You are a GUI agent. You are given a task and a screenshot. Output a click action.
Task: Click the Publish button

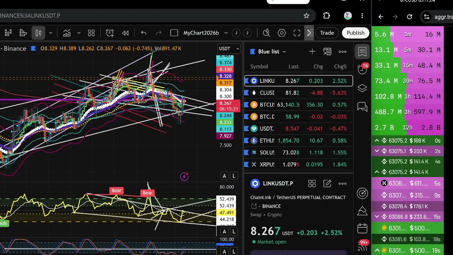pyautogui.click(x=355, y=33)
